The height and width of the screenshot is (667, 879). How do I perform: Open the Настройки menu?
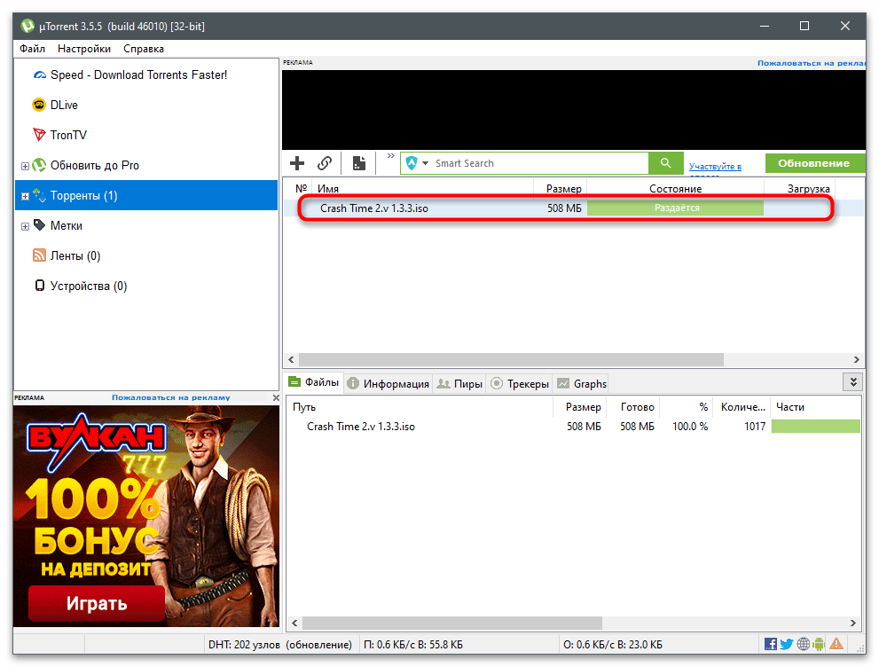point(84,49)
